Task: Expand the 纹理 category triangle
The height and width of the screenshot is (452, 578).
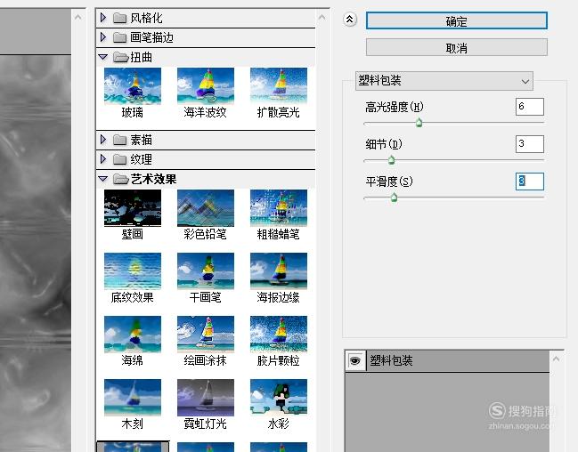Action: tap(103, 158)
